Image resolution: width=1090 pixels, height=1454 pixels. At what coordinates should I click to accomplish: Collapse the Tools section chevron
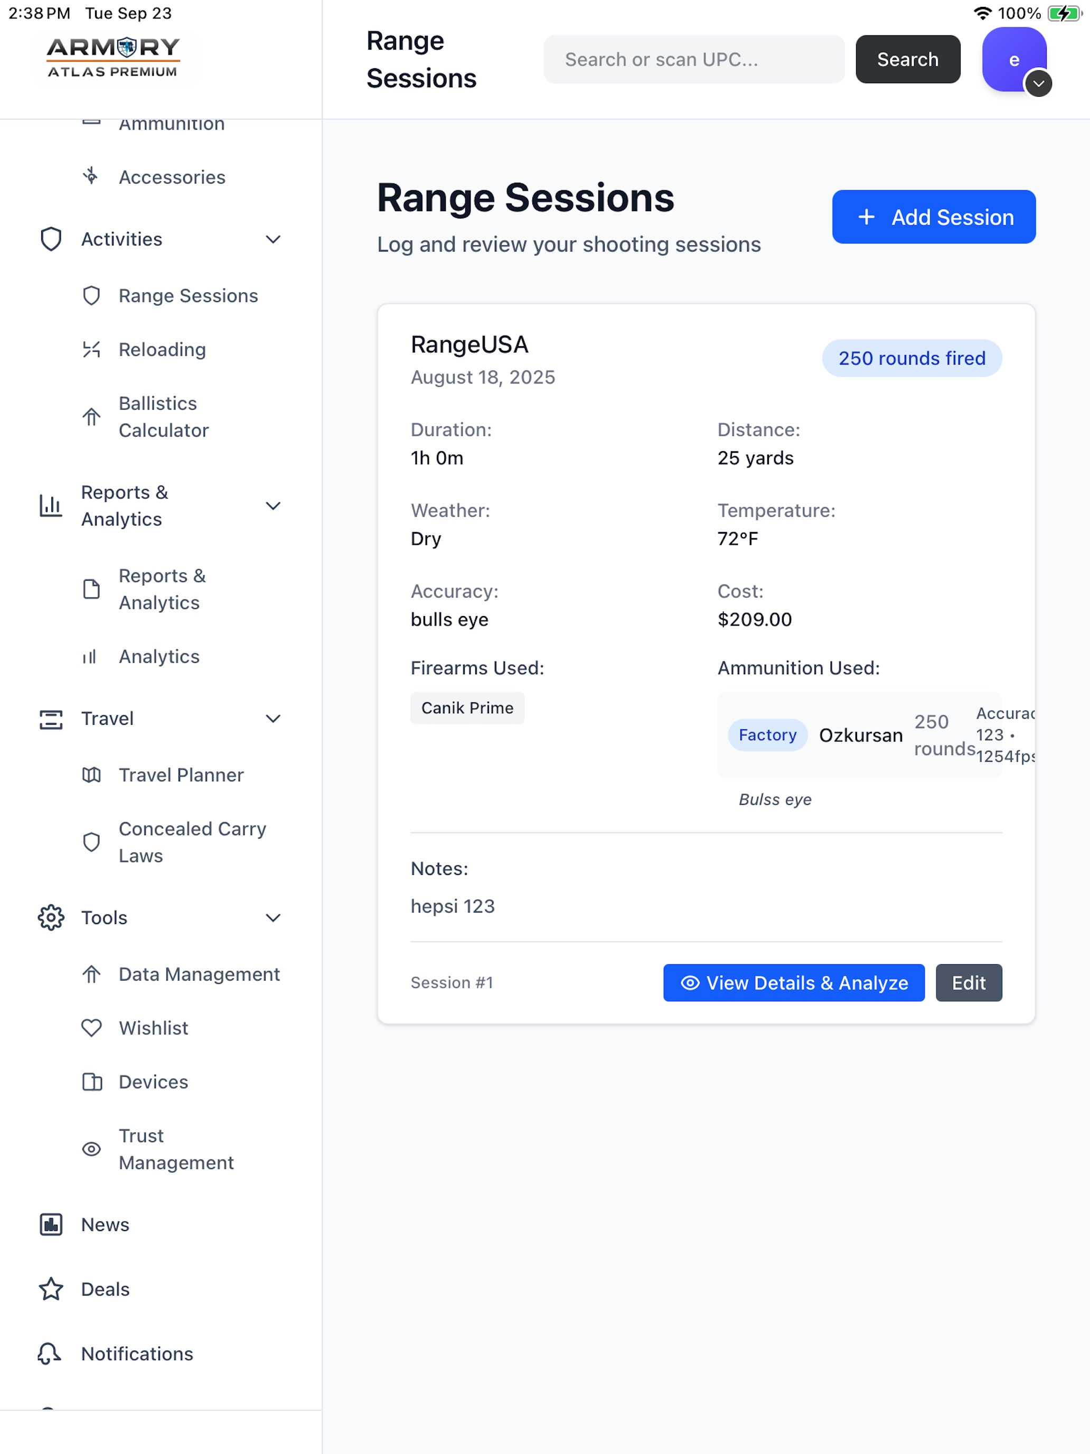(274, 918)
